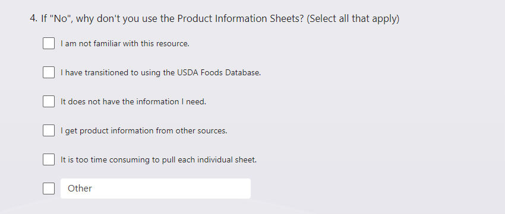The width and height of the screenshot is (505, 214).
Task: Tick the USDA Foods Database transition checkbox
Action: coord(49,72)
